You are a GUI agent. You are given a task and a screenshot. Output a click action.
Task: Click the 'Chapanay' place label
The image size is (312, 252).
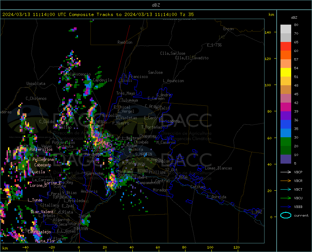click(x=148, y=136)
